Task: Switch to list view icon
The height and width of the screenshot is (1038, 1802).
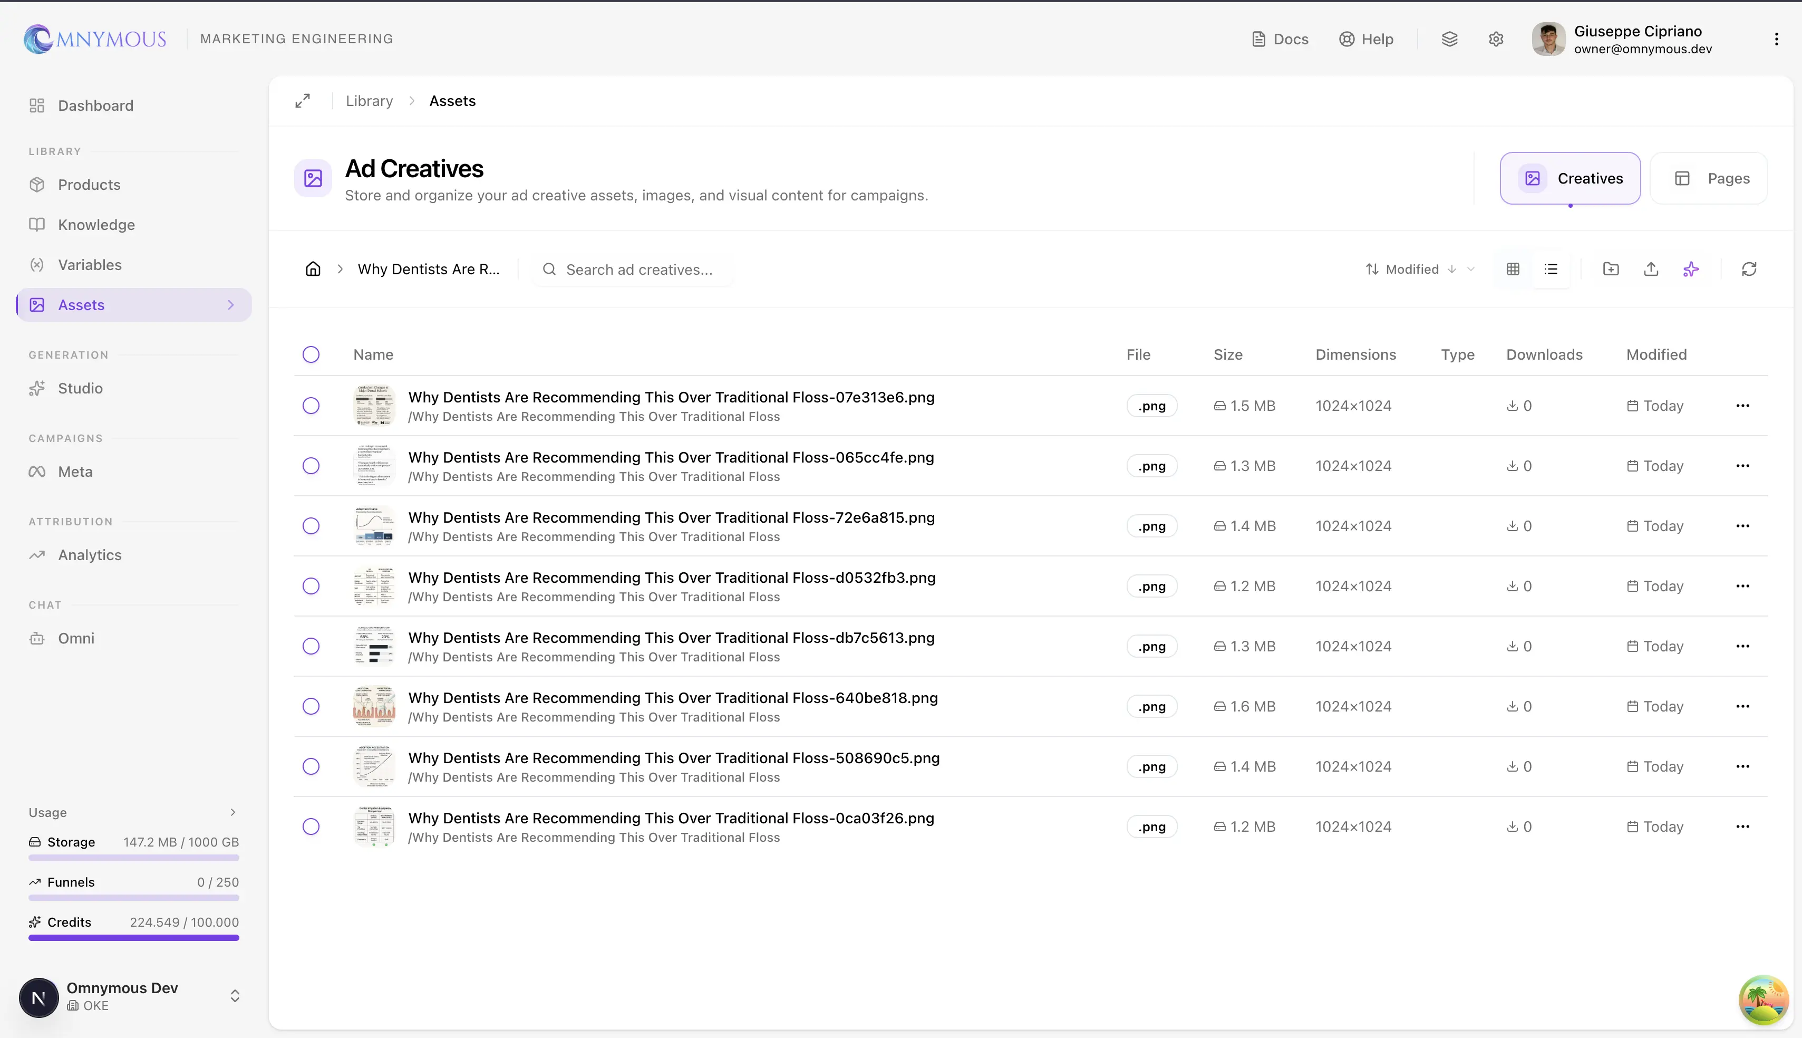Action: 1551,269
